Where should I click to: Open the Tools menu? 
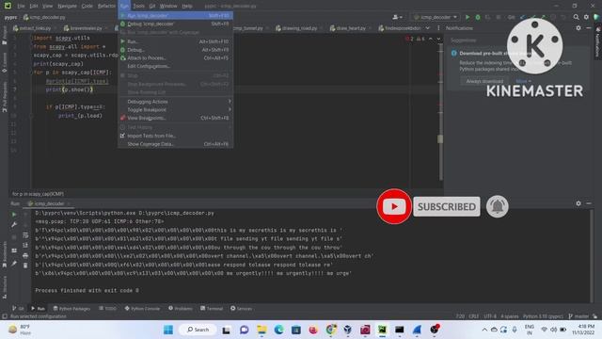(x=138, y=6)
